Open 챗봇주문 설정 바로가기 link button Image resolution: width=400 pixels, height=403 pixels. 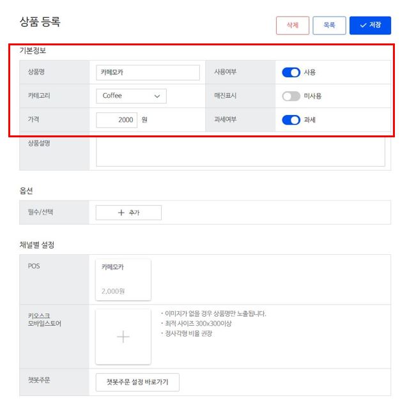point(137,382)
